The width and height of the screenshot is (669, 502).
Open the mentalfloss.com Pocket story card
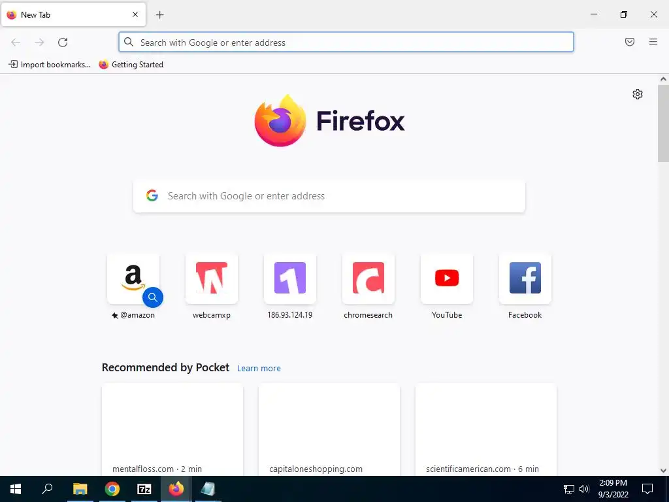coord(172,429)
